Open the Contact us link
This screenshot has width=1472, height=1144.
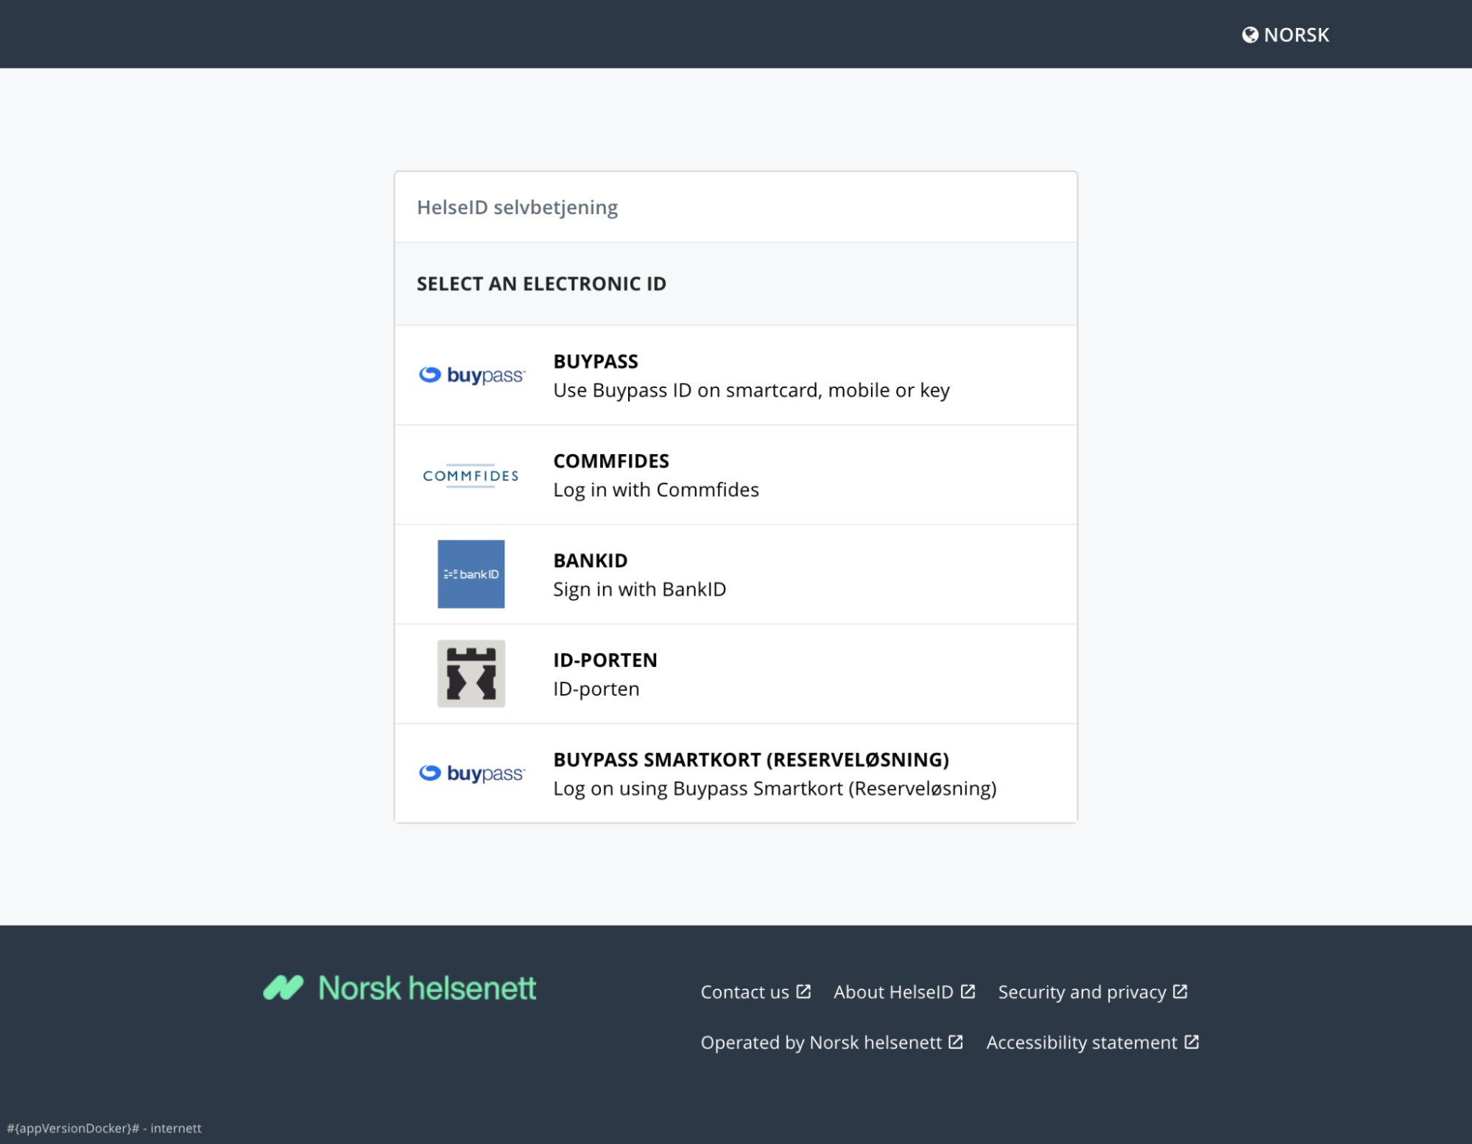coord(756,992)
